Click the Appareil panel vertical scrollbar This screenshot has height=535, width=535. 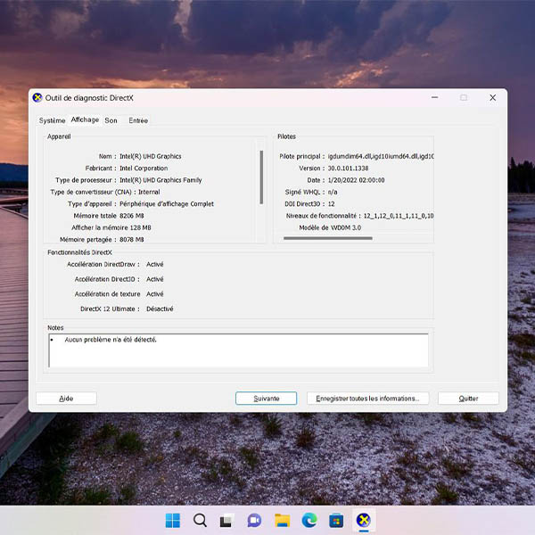click(261, 177)
